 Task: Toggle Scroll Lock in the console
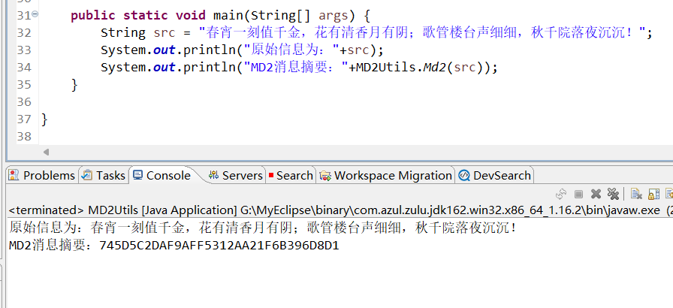pyautogui.click(x=653, y=195)
